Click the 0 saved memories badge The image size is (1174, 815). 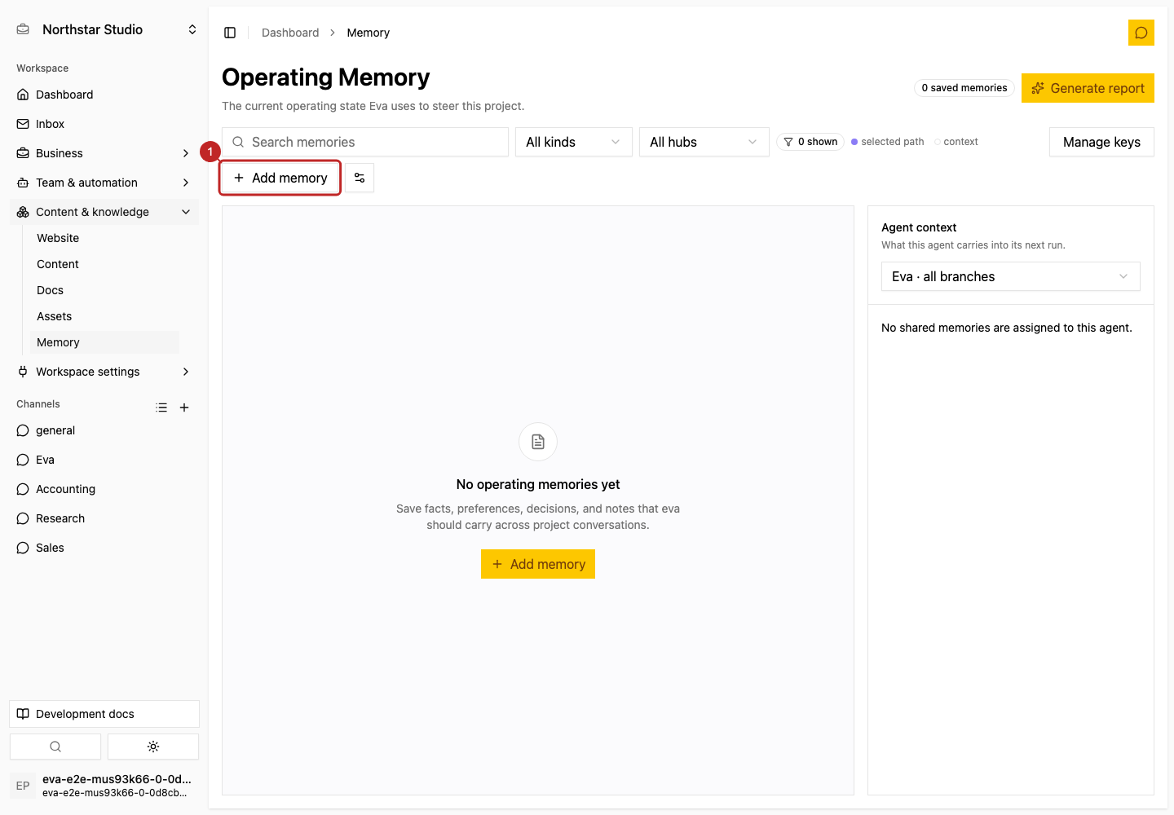coord(964,88)
